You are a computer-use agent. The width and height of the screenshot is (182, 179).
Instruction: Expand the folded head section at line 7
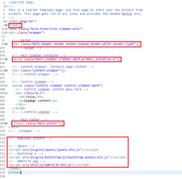[x=6, y=25]
